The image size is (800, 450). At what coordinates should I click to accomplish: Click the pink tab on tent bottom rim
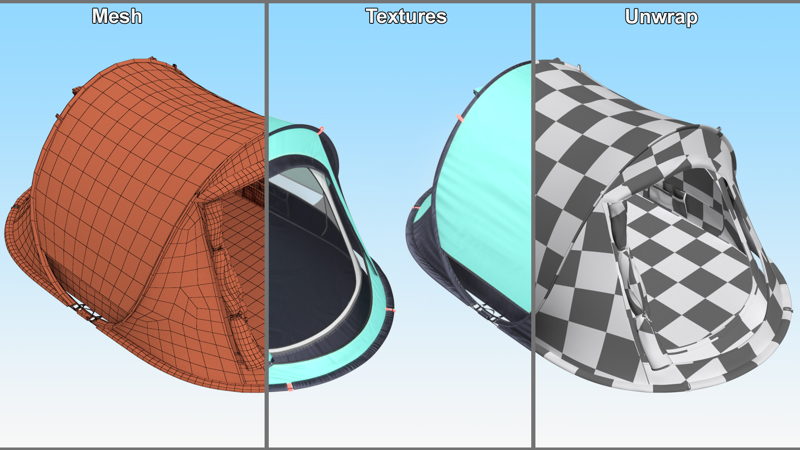290,387
